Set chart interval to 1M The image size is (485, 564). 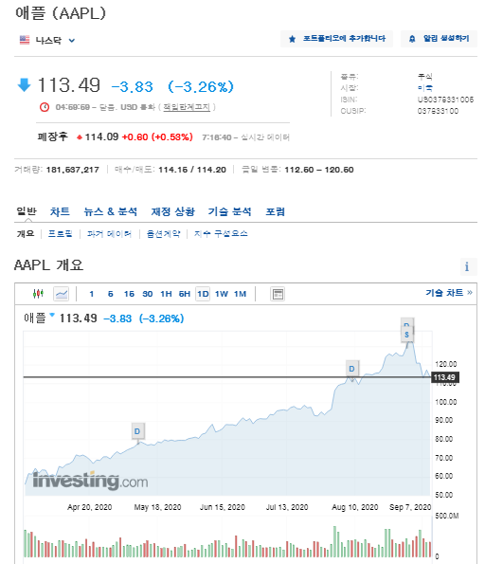pyautogui.click(x=241, y=294)
